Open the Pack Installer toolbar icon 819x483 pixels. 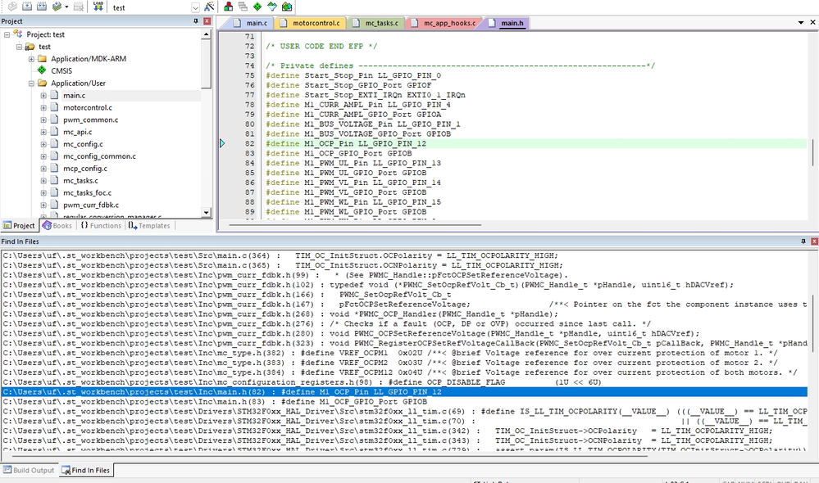click(x=287, y=7)
